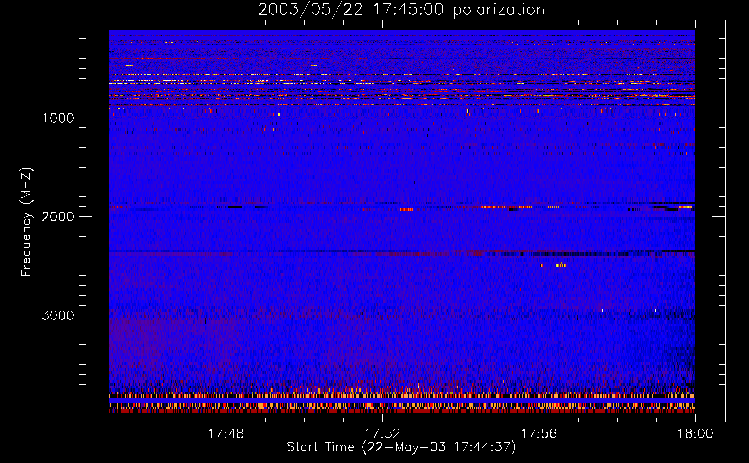Viewport: 749px width, 463px height.
Task: Click the orange segment at far right near 2000 MHz
Action: (x=686, y=207)
